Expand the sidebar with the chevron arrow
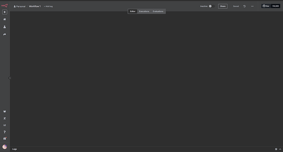This screenshot has width=283, height=152. [x=10, y=78]
